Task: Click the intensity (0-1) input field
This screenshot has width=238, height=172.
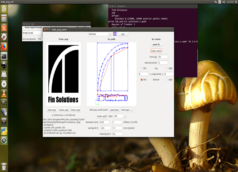Action: 117,134
